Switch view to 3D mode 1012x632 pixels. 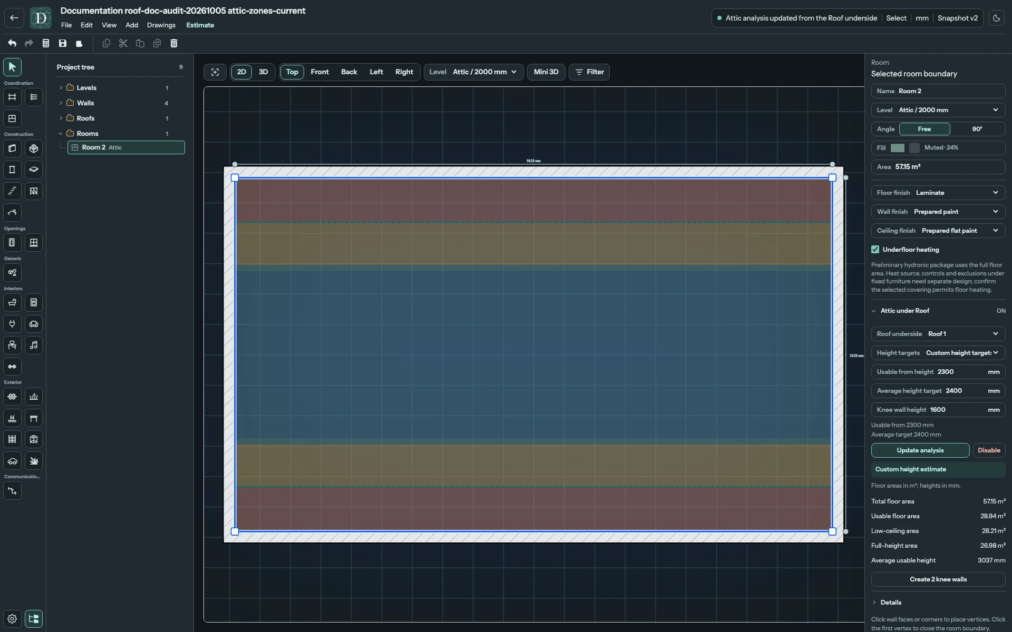click(x=264, y=72)
